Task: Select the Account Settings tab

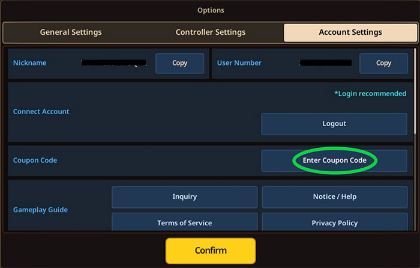Action: point(350,32)
